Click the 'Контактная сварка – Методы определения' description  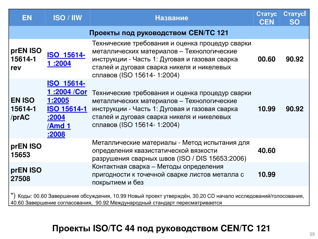pyautogui.click(x=168, y=174)
